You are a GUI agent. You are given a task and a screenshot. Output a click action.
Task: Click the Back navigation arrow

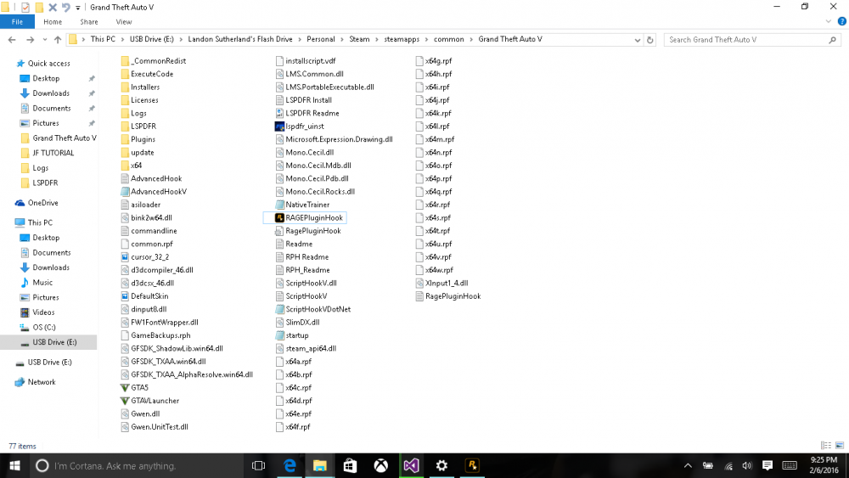coord(12,40)
